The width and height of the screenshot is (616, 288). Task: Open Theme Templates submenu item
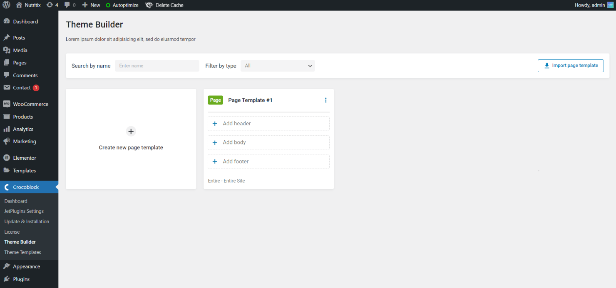pyautogui.click(x=22, y=252)
